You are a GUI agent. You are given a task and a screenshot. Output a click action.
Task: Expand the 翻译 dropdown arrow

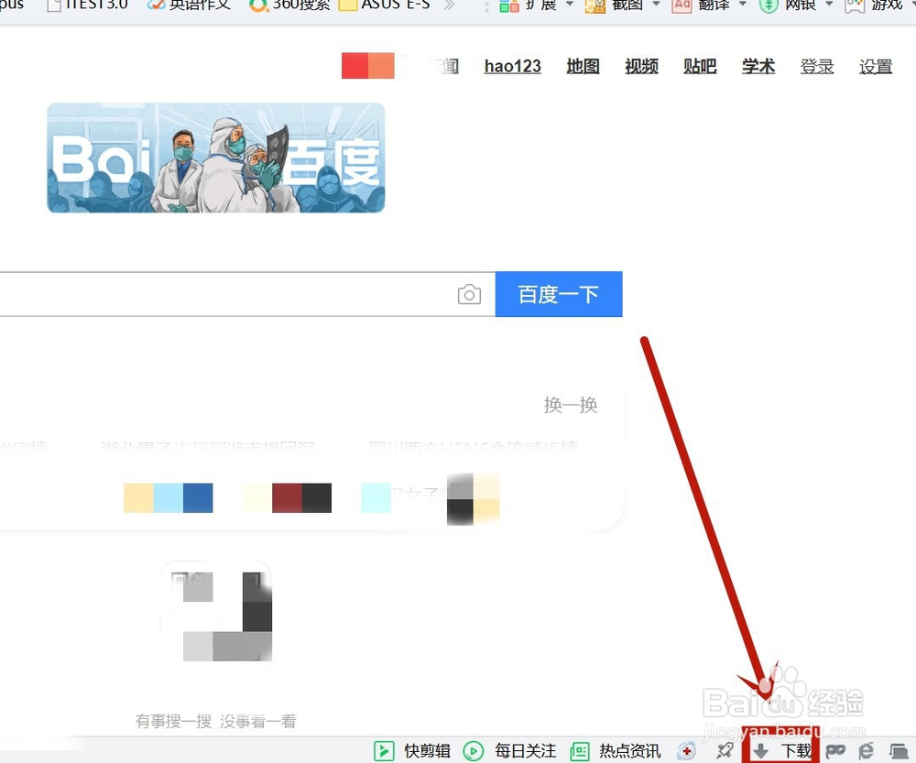click(x=743, y=5)
